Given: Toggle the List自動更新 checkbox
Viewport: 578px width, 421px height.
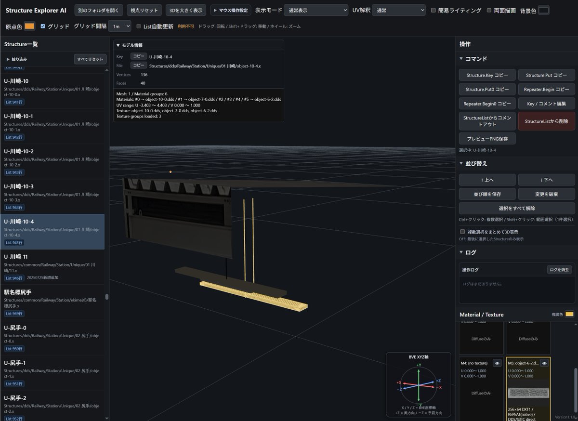Looking at the screenshot, I should click(139, 26).
